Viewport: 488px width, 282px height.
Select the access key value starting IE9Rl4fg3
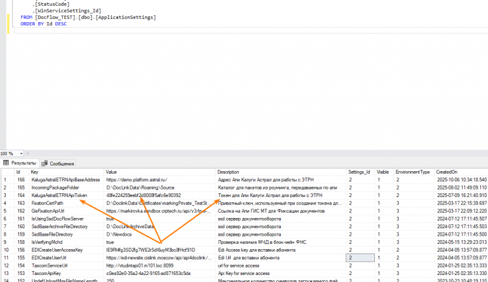pyautogui.click(x=159, y=250)
